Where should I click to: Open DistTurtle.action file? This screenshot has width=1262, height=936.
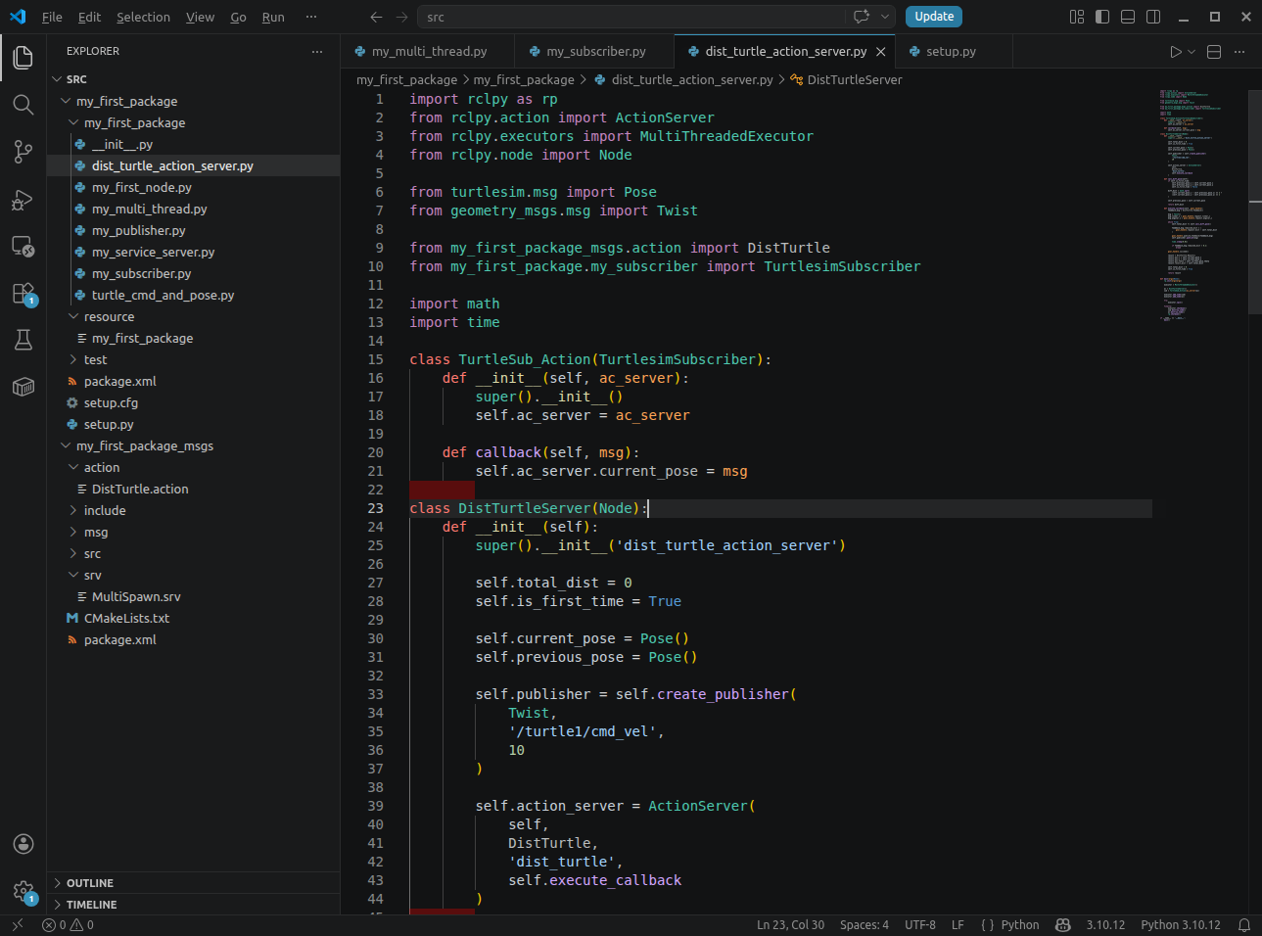pyautogui.click(x=193, y=489)
